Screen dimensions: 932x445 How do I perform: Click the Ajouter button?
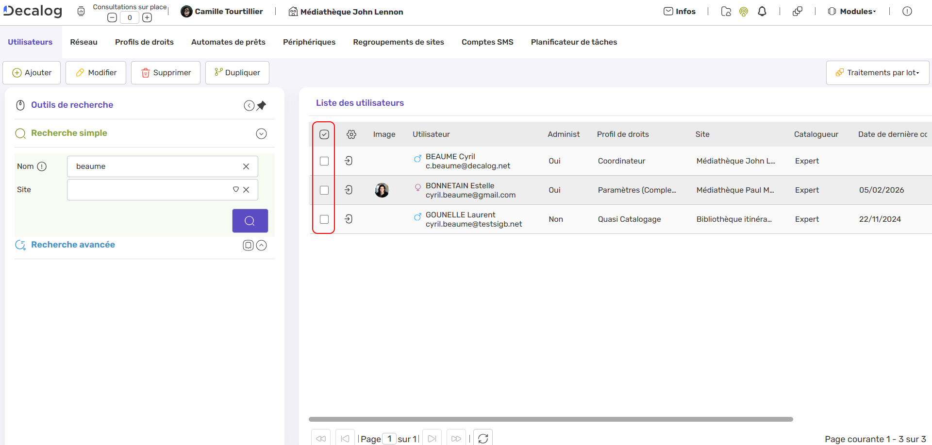tap(32, 73)
